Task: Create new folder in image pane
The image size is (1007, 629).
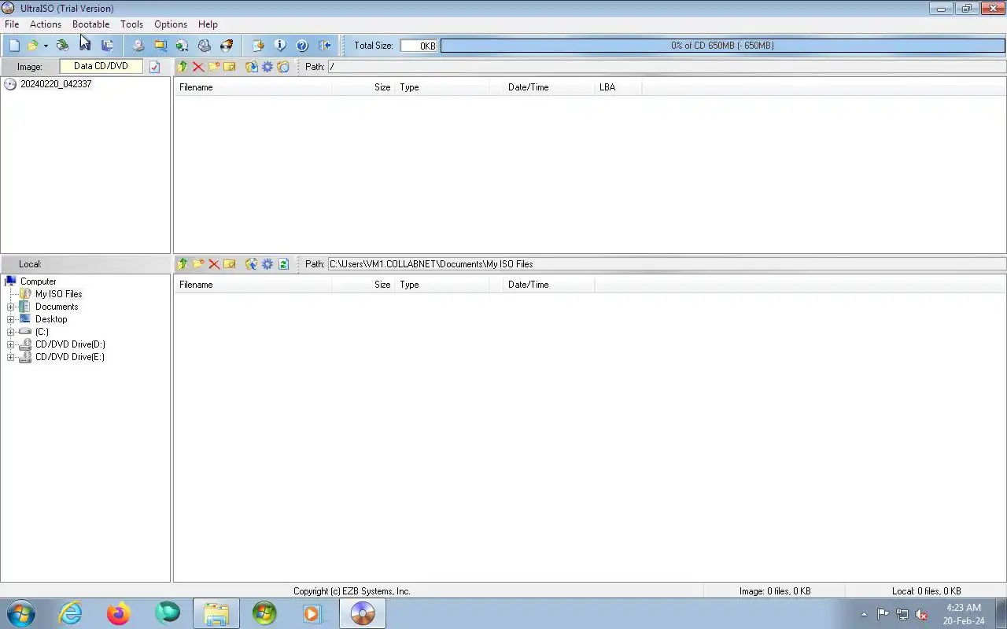Action: pyautogui.click(x=214, y=67)
